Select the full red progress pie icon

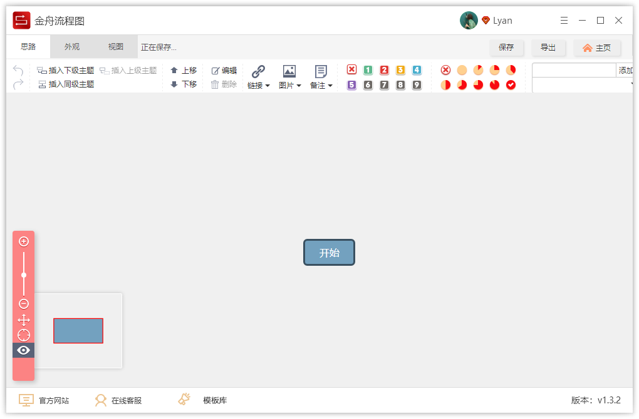pos(494,84)
